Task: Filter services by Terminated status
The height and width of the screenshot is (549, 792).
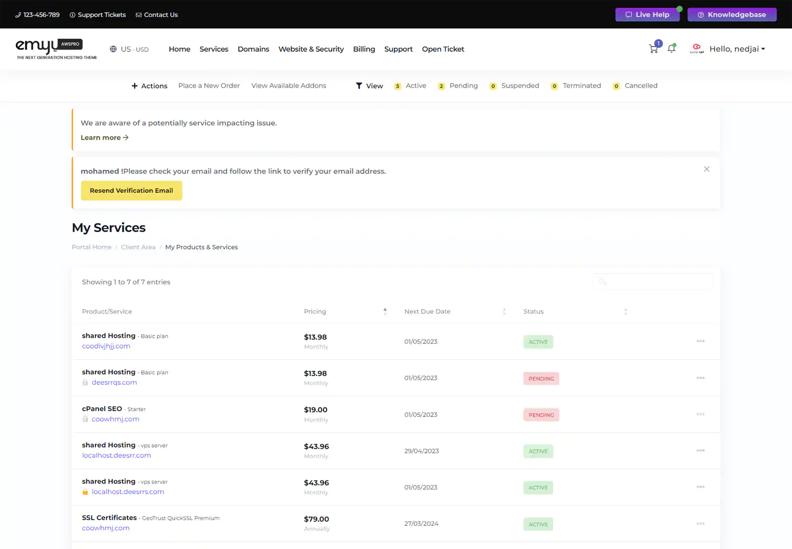Action: [x=576, y=86]
